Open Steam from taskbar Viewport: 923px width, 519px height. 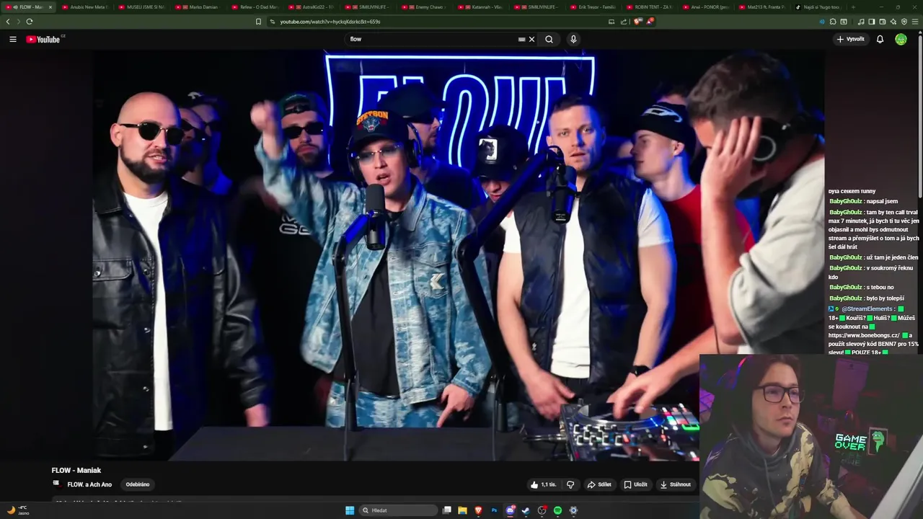[x=526, y=510]
